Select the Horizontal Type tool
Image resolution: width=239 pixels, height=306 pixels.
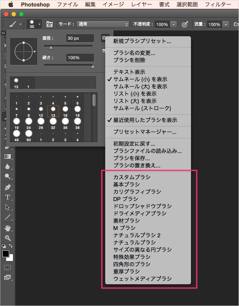[8, 197]
